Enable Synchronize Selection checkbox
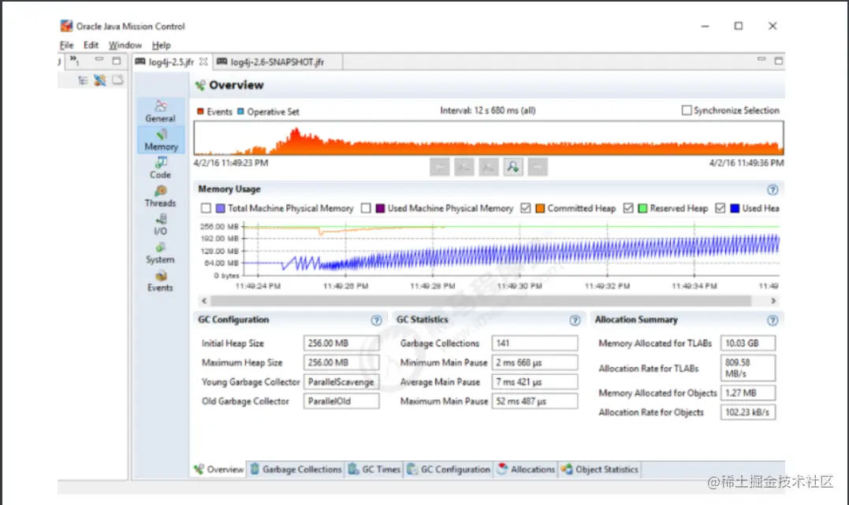Screen dimensions: 849x505 [687, 110]
